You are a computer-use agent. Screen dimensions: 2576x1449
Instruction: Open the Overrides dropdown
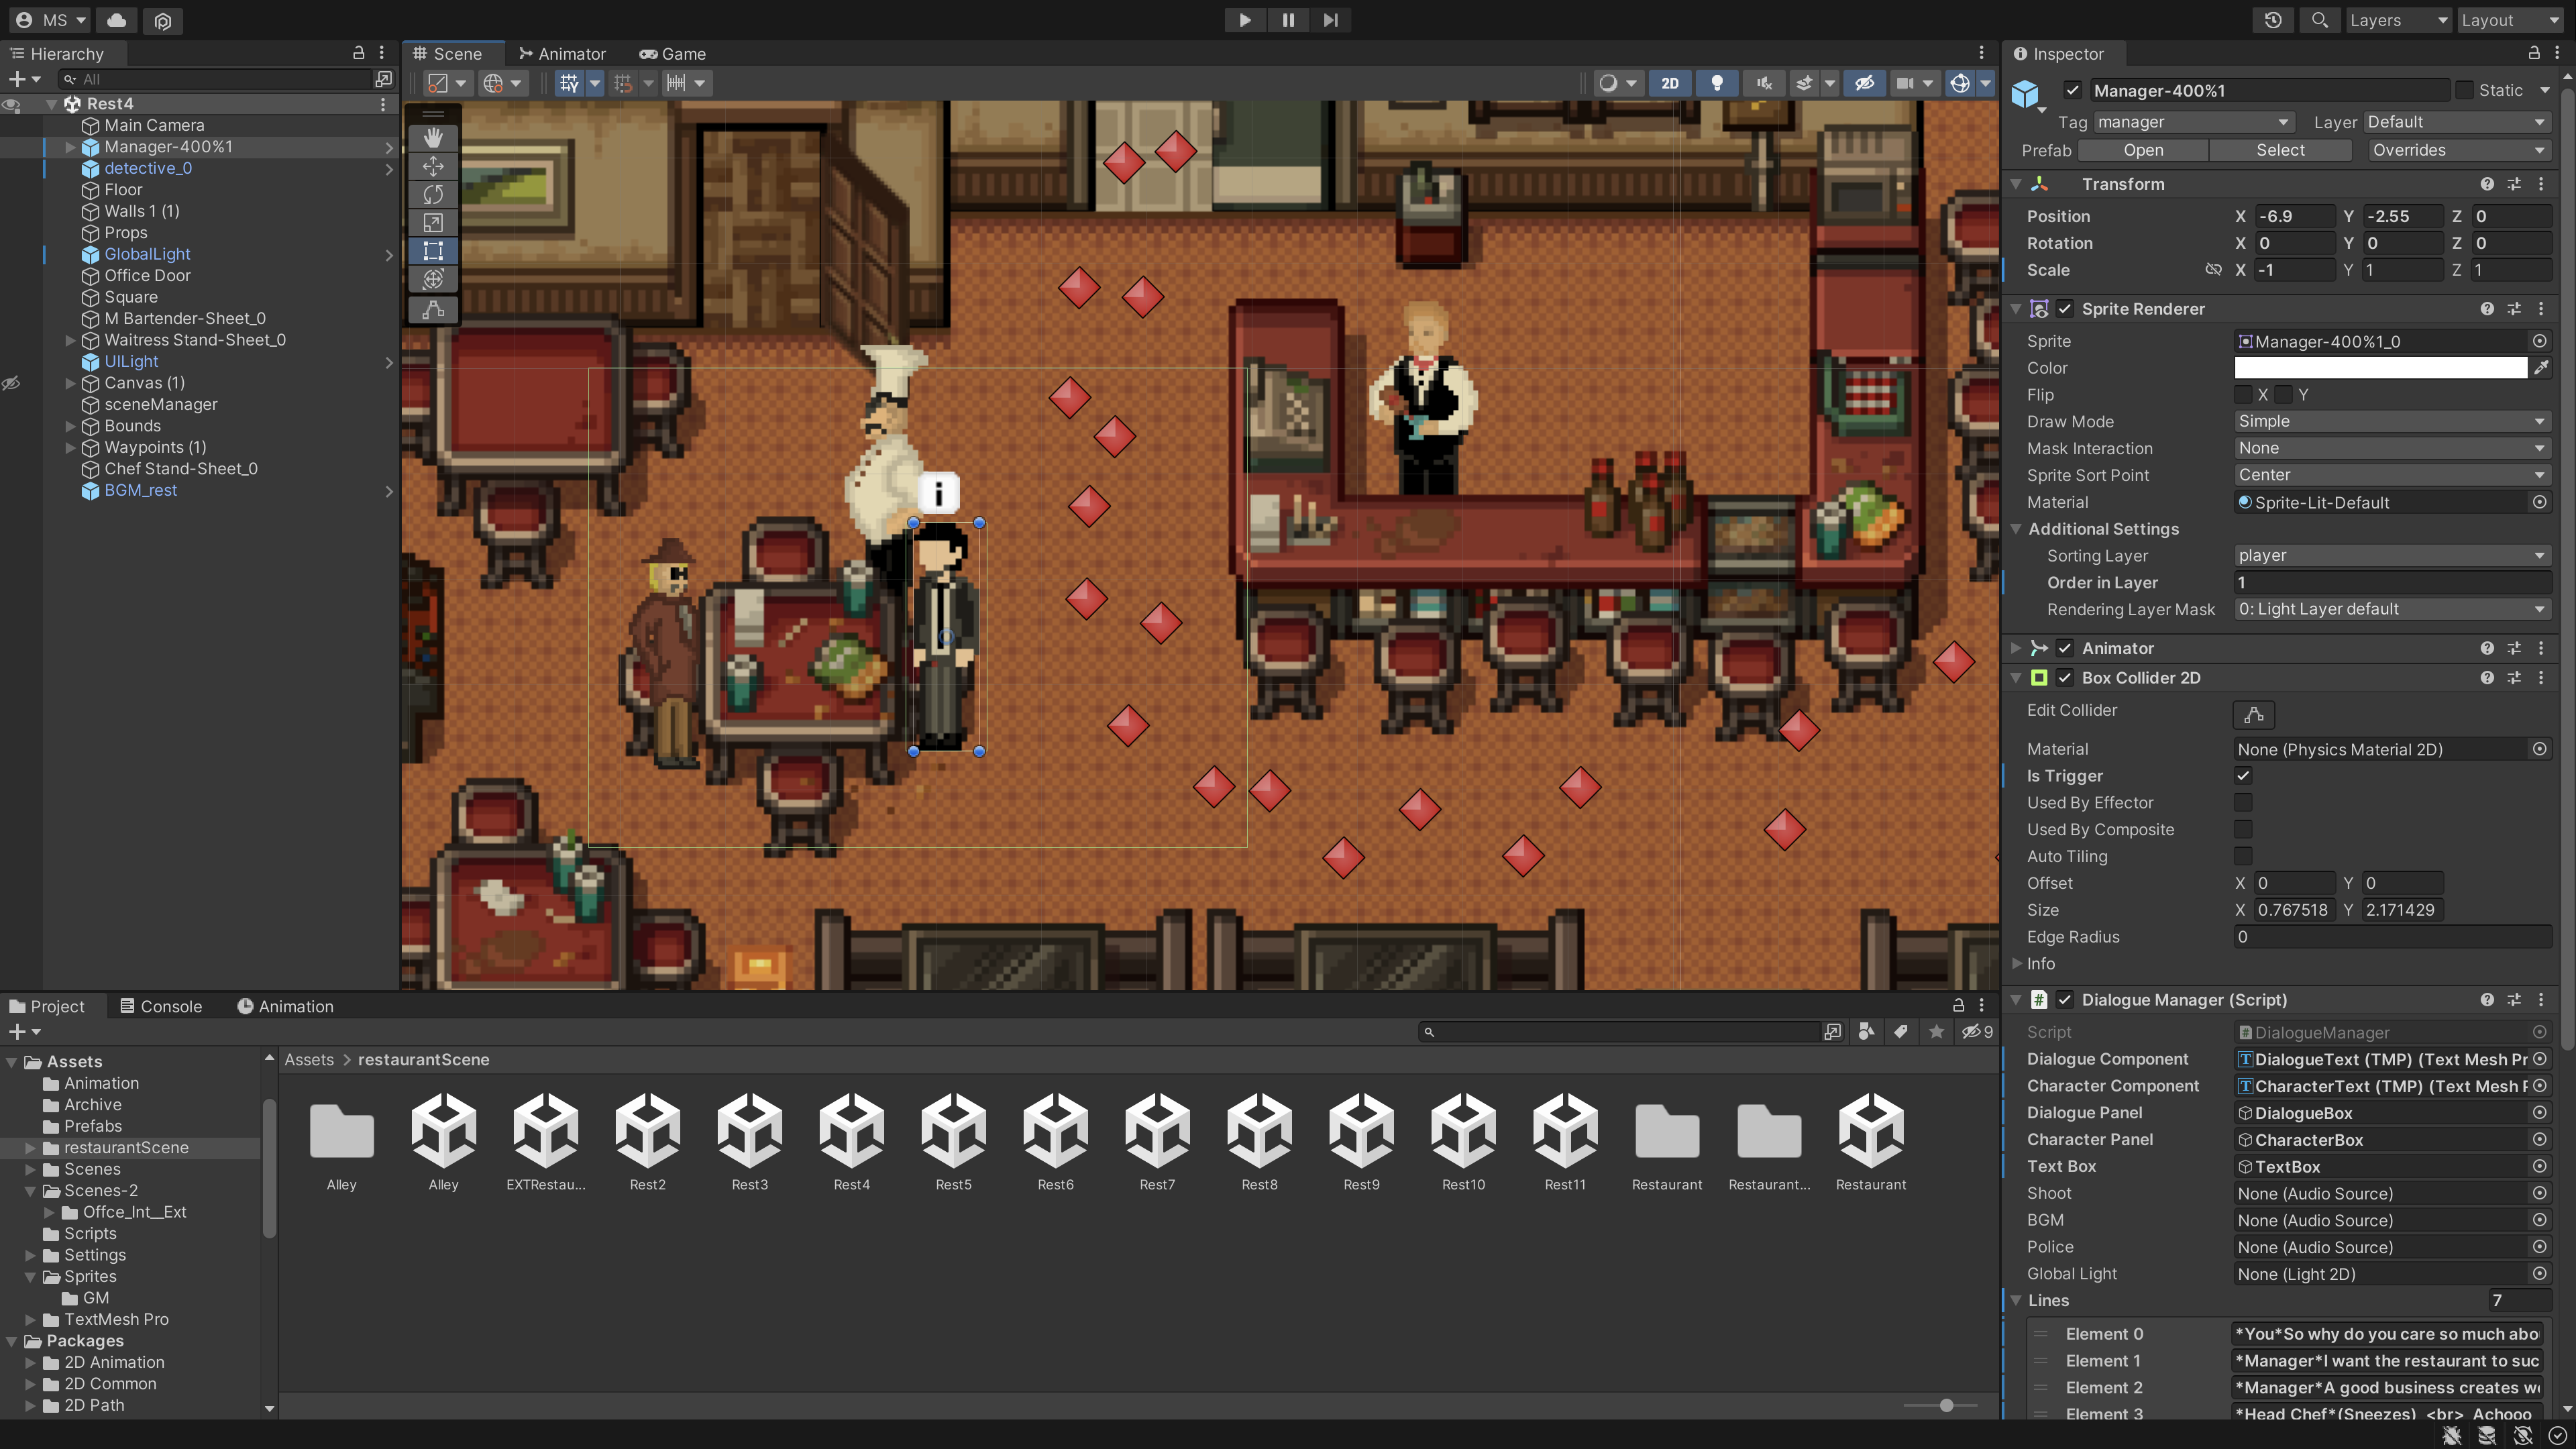(2460, 150)
